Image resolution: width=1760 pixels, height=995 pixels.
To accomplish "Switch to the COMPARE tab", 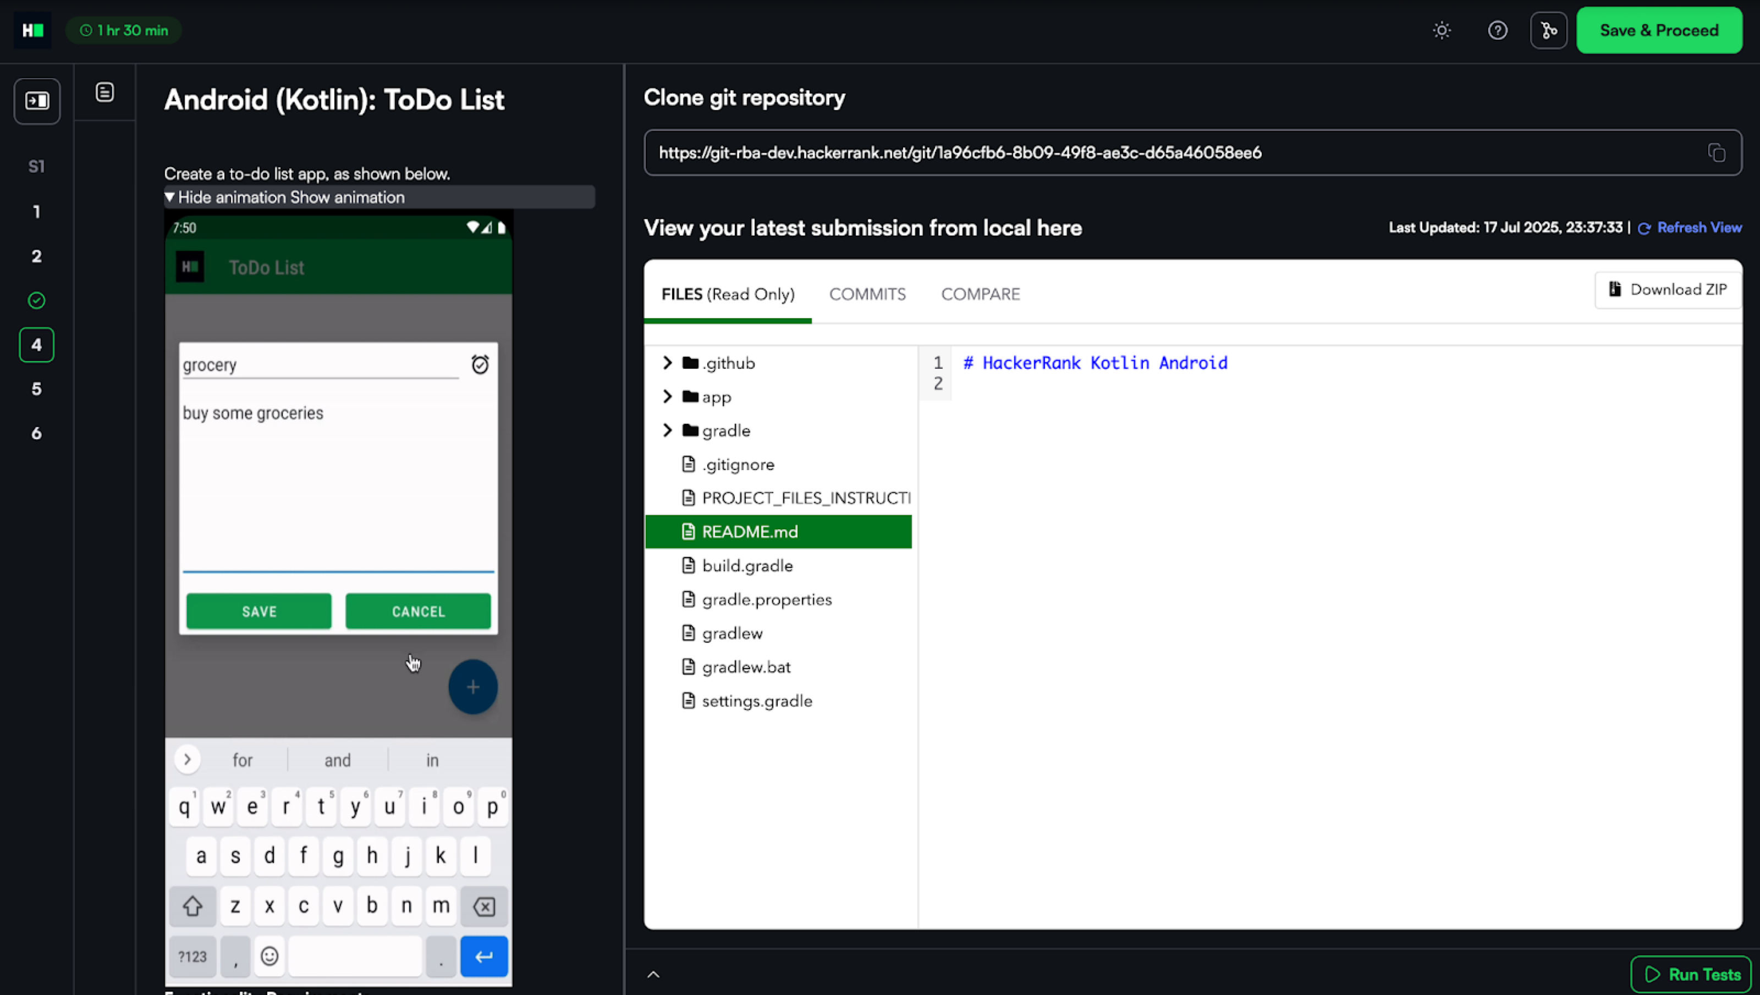I will (980, 294).
